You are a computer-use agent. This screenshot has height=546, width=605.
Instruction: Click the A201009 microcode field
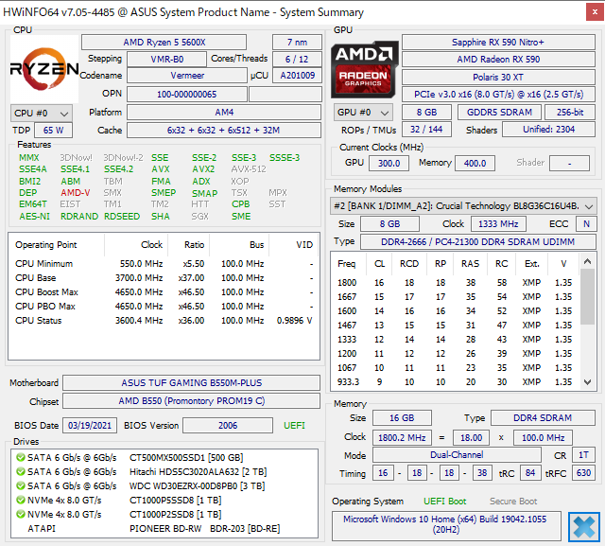pos(297,76)
